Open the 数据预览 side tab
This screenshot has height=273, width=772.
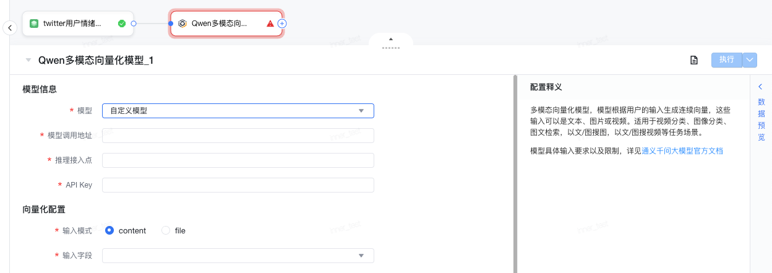tap(761, 119)
